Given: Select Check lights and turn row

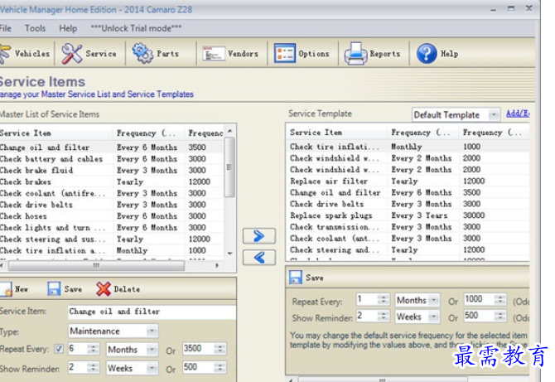Looking at the screenshot, I should point(112,227).
